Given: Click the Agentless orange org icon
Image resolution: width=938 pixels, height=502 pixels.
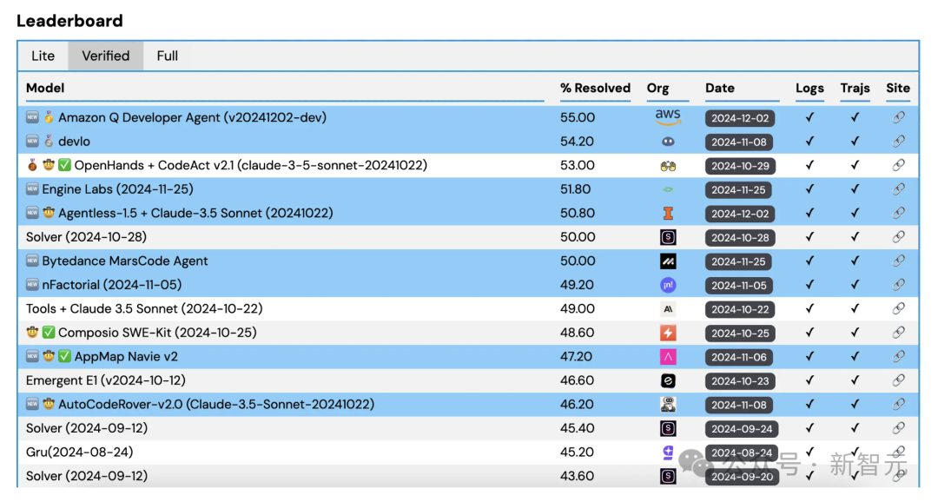Looking at the screenshot, I should 666,213.
